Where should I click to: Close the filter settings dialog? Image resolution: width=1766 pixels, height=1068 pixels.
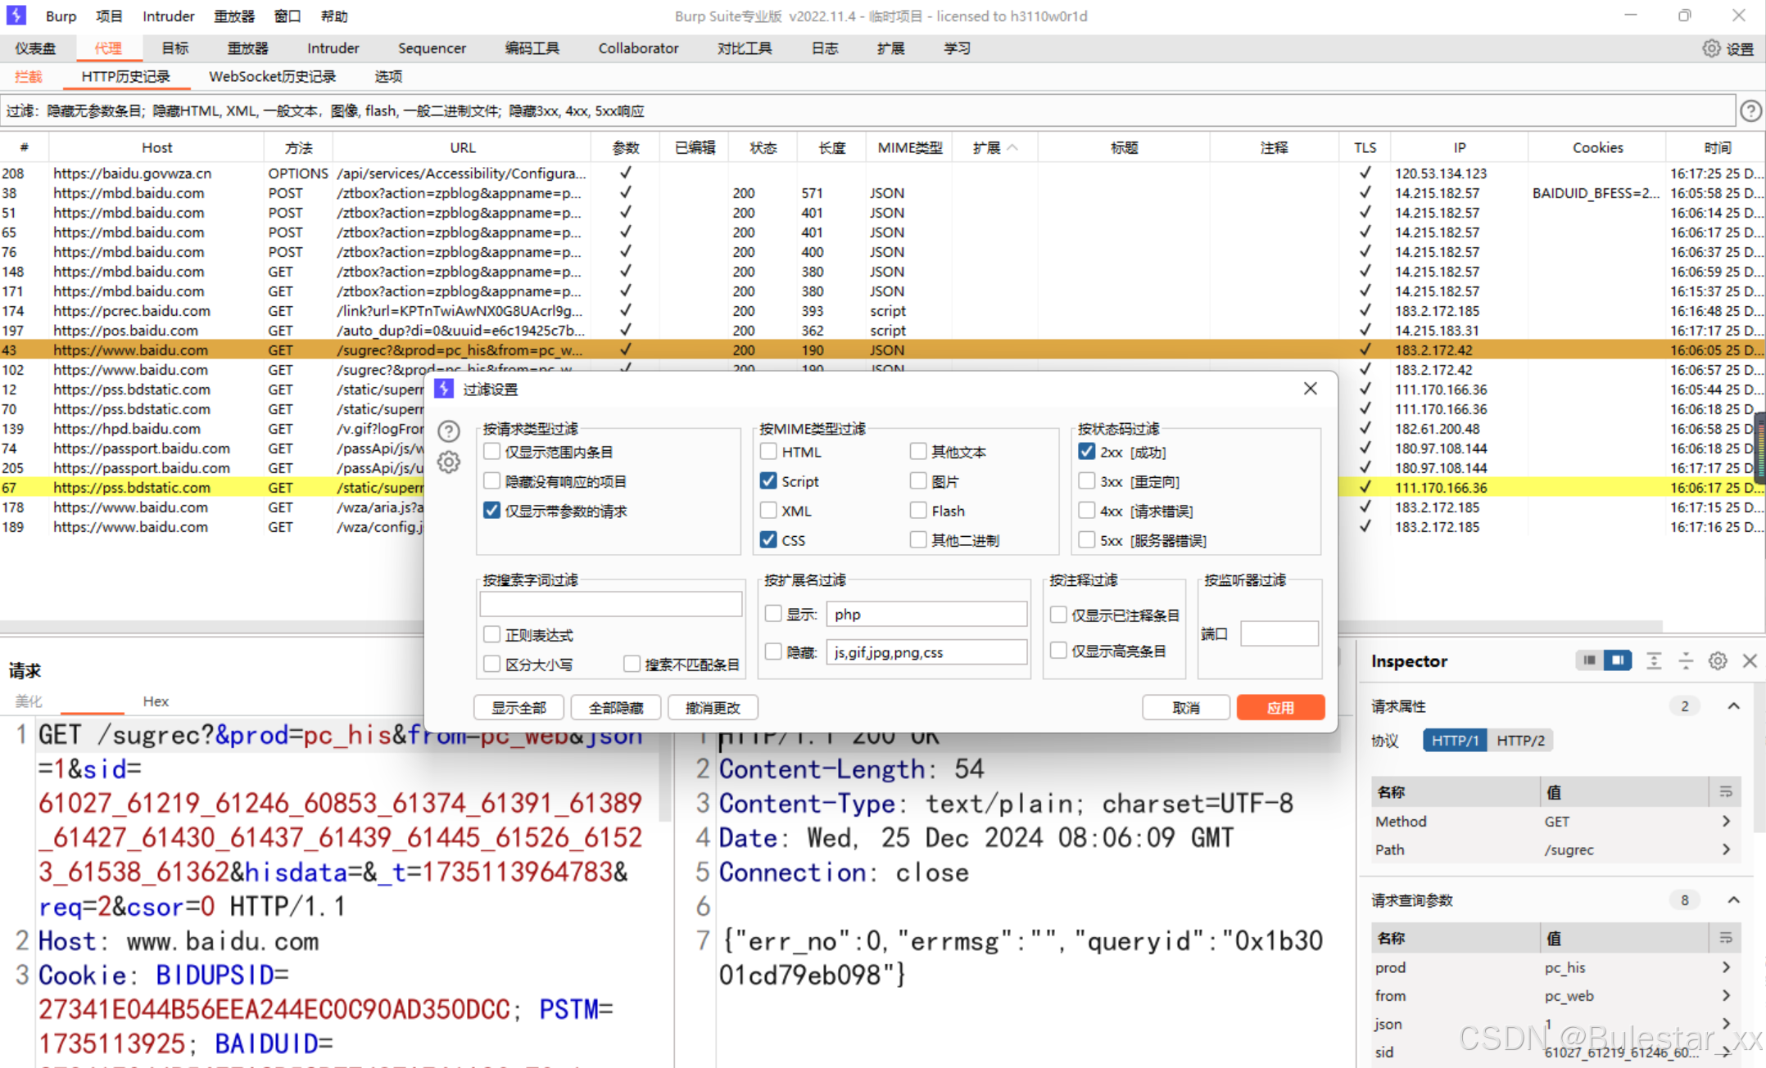[1311, 389]
